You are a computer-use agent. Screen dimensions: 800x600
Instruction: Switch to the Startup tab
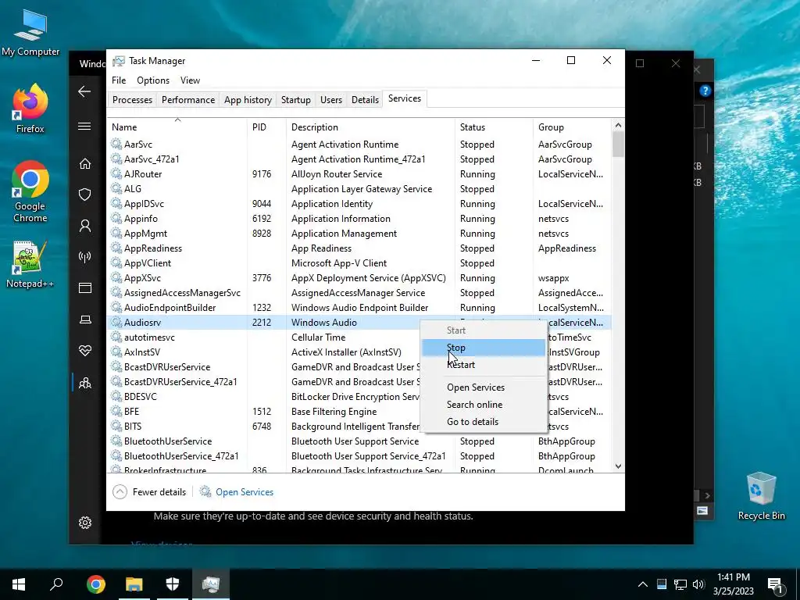click(x=296, y=100)
